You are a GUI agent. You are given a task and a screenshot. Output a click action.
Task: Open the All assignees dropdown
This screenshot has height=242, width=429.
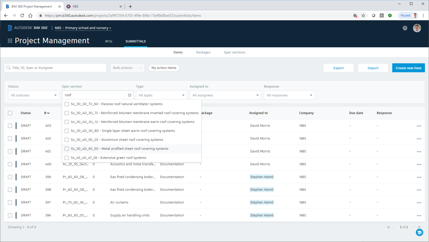pos(225,95)
